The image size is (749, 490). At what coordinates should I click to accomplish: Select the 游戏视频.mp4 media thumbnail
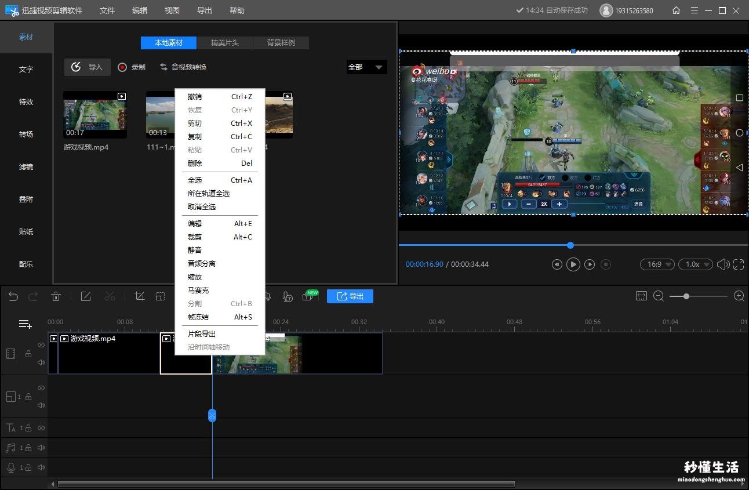(x=95, y=114)
